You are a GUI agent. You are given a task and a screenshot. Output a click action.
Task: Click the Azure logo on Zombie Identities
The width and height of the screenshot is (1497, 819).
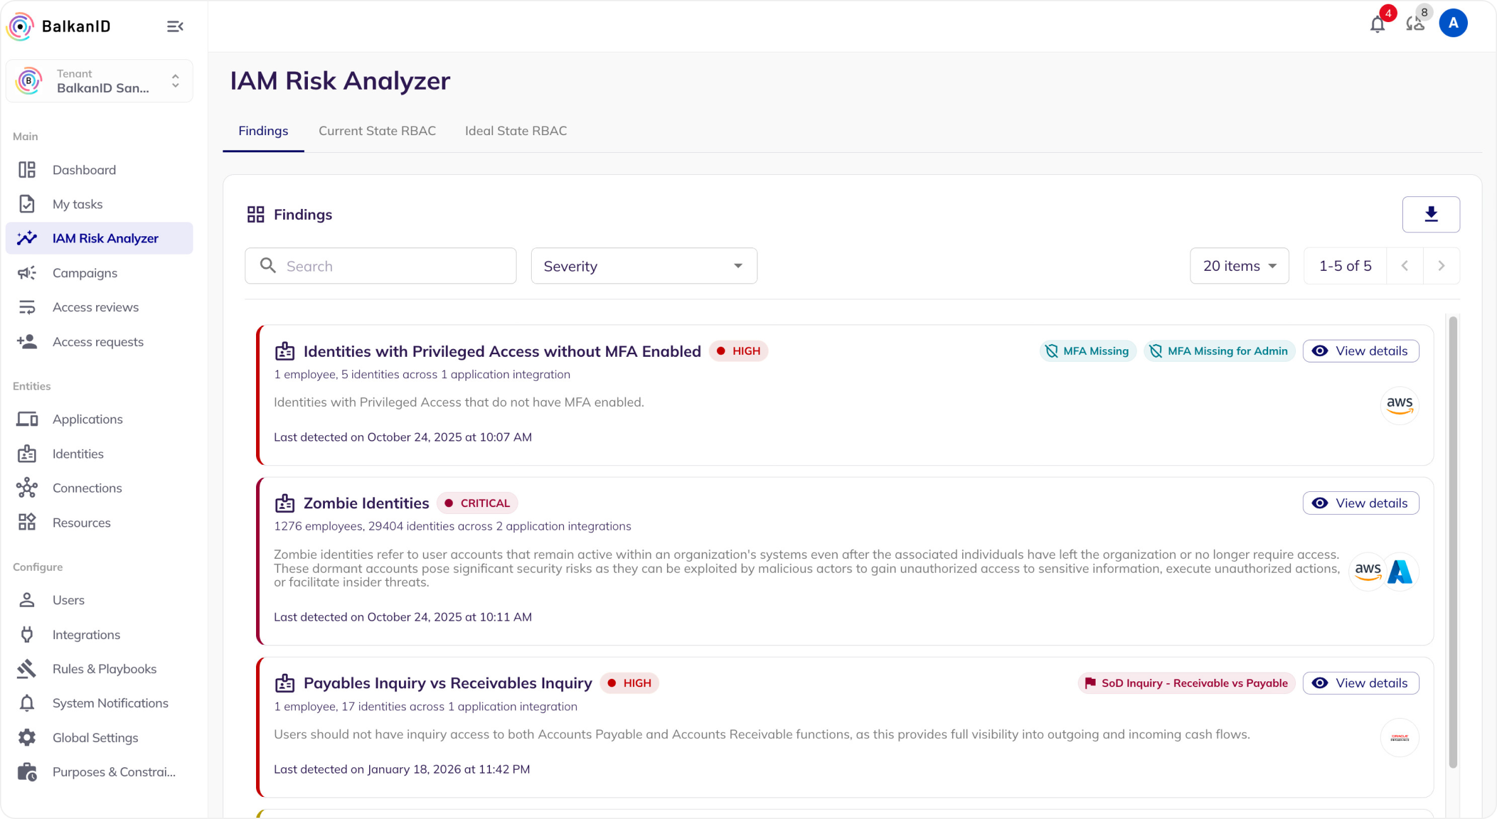(x=1400, y=572)
